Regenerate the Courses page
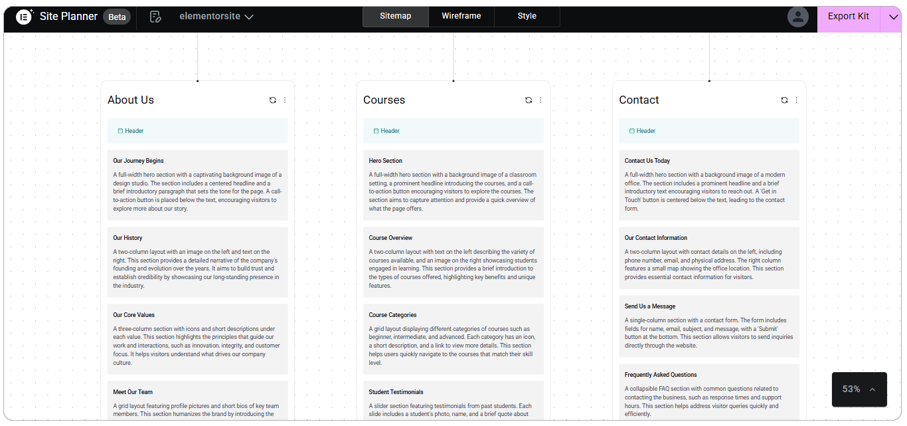Screen dimensions: 907x426 pyautogui.click(x=529, y=100)
